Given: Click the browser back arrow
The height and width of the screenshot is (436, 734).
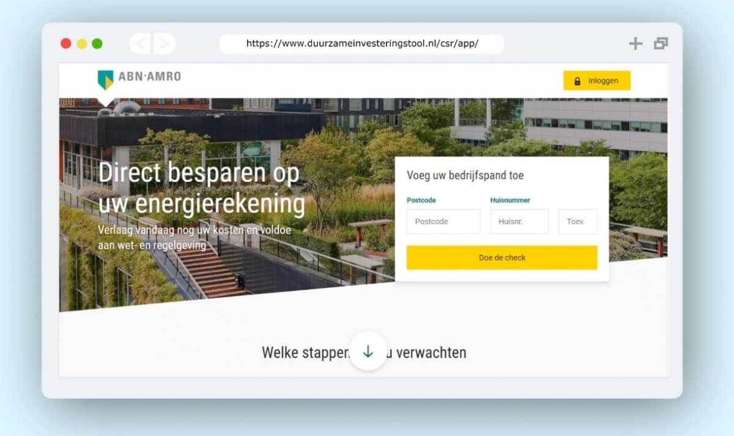Looking at the screenshot, I should (141, 43).
